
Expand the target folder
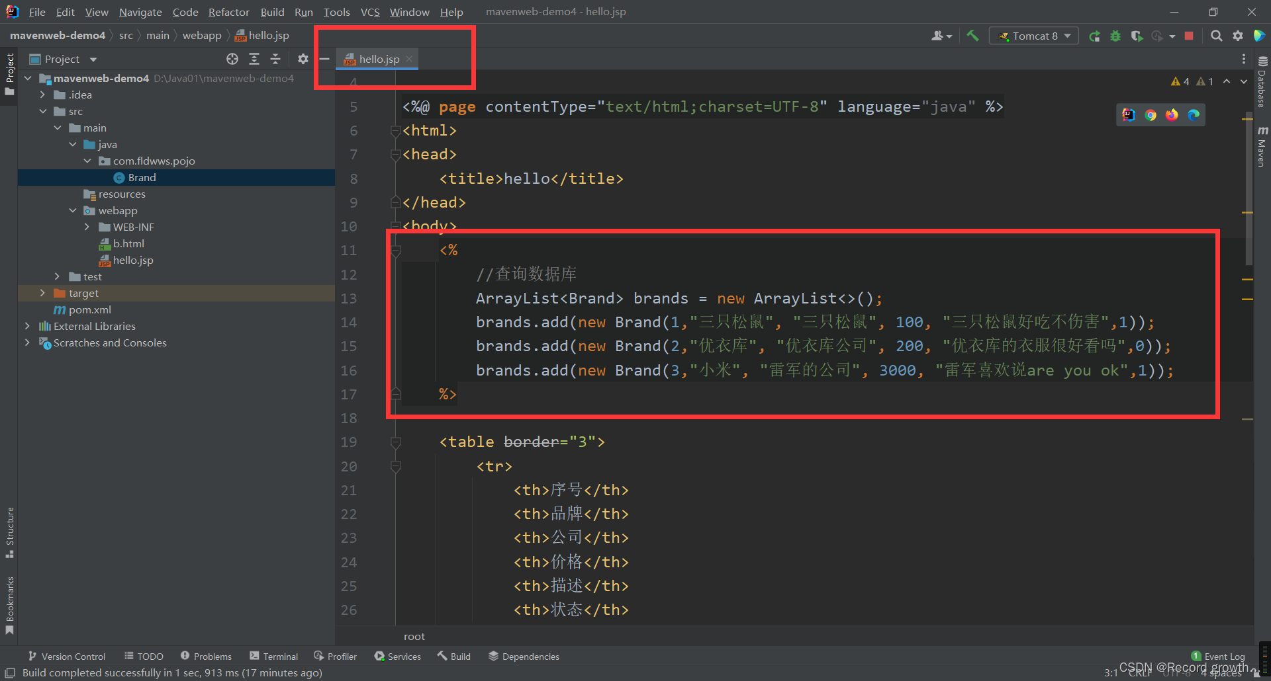click(42, 293)
